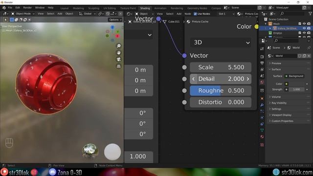Open the Global transform orientation dropdown
The width and height of the screenshot is (313, 176).
(x=87, y=14)
